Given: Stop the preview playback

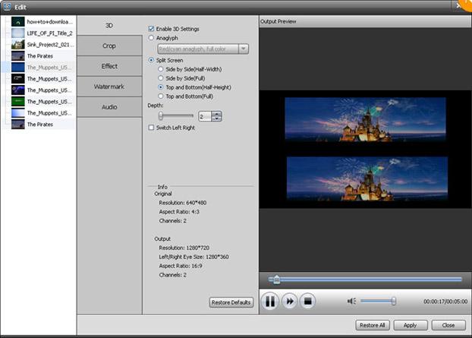Looking at the screenshot, I should pos(307,301).
